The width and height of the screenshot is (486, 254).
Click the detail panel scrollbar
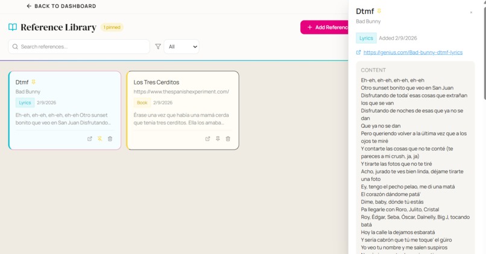pos(484,52)
